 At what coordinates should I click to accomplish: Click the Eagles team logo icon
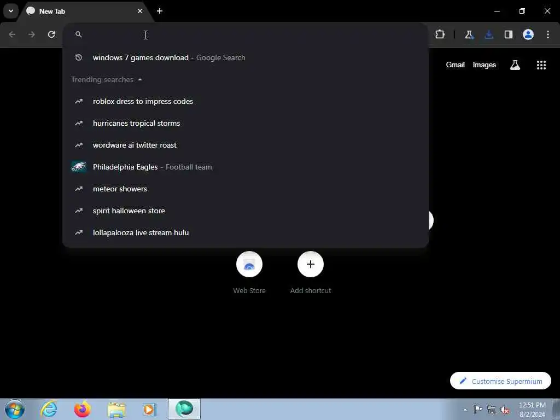79,167
